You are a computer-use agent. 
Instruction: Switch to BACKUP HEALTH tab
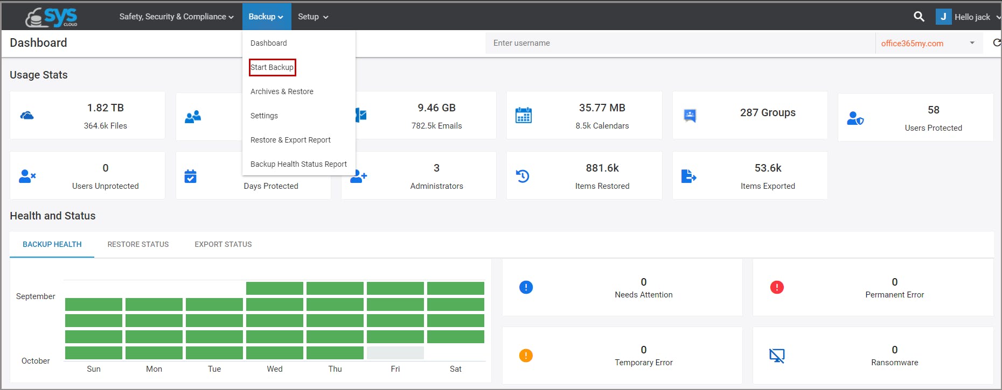[52, 244]
